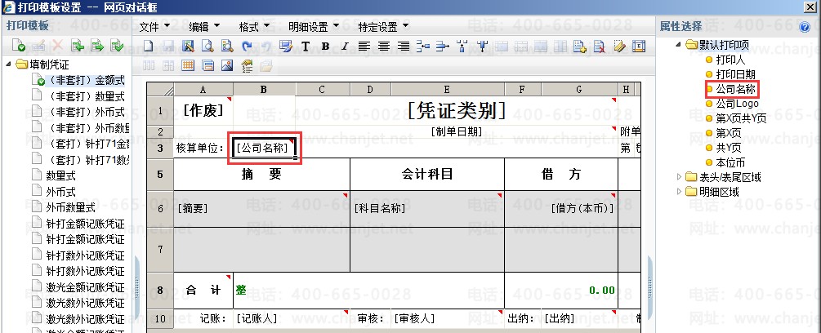
Task: Click the numbered list sort icon
Action: (247, 66)
